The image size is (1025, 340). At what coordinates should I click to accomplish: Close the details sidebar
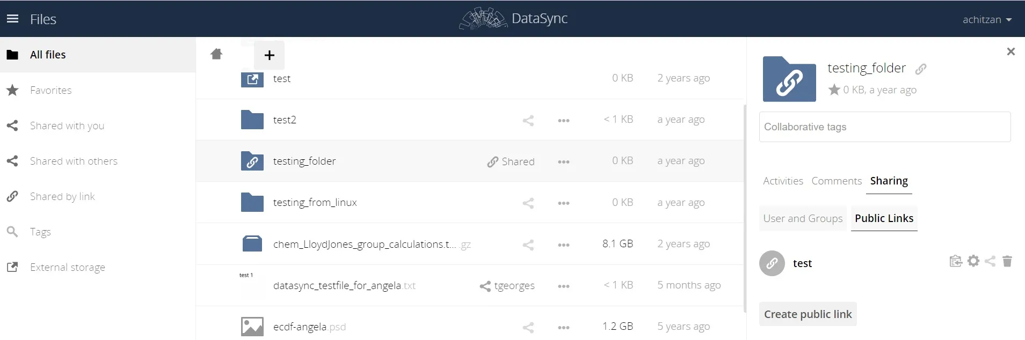click(1011, 51)
